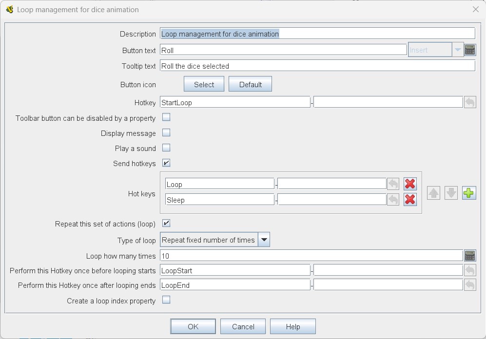Open calculator icon beside Button text field
This screenshot has height=339, width=486.
coord(470,50)
